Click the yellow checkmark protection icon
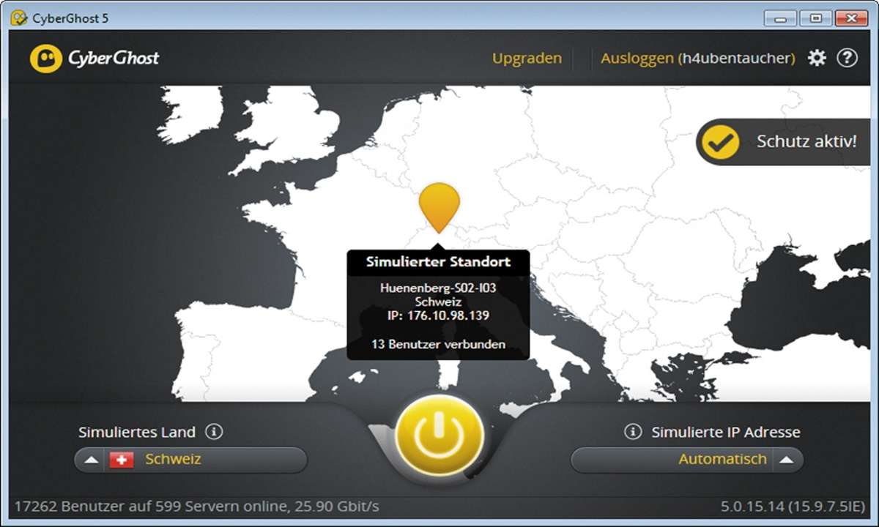 coord(720,142)
